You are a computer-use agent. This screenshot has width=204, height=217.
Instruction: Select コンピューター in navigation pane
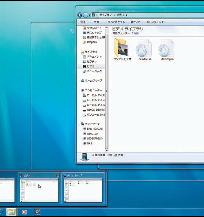coord(91,90)
